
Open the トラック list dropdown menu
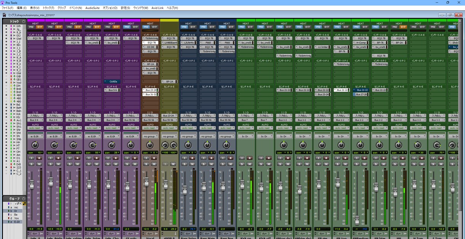click(23, 22)
